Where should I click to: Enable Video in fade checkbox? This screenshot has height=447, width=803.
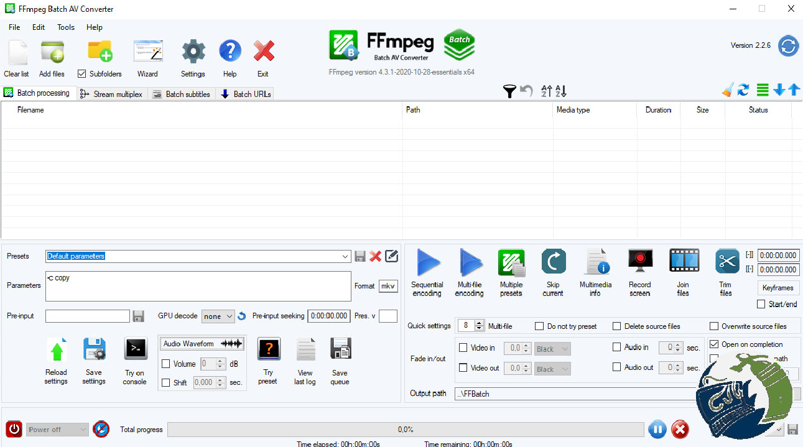463,348
